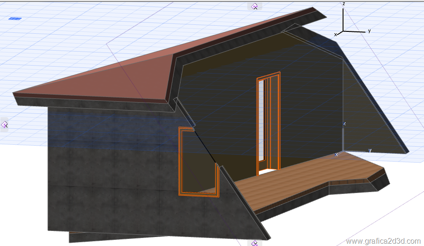This screenshot has width=424, height=246.
Task: Click the user origin axis marker near floor corner
Action: 343,151
